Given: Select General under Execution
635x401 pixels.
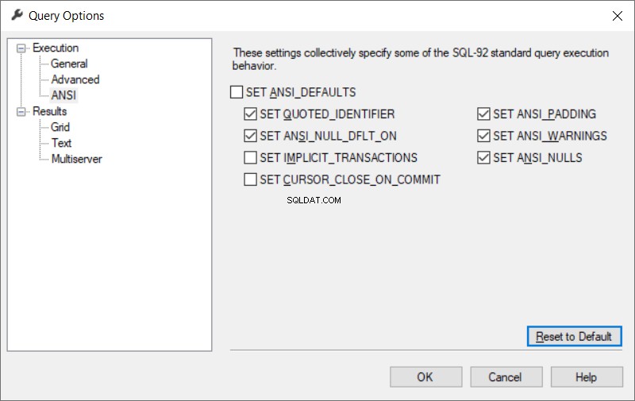Looking at the screenshot, I should [x=69, y=64].
